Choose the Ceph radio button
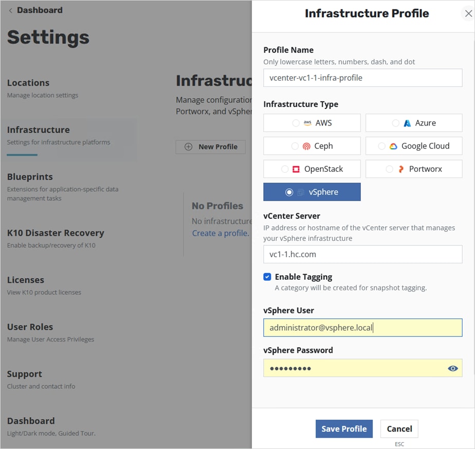 click(295, 146)
